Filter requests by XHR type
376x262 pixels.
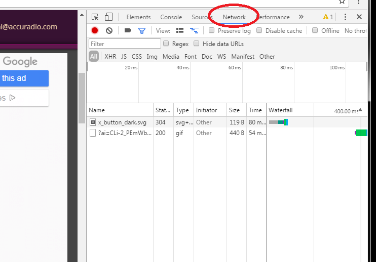[110, 57]
